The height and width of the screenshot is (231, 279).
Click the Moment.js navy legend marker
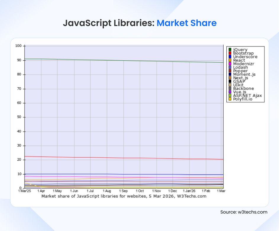tap(229, 74)
